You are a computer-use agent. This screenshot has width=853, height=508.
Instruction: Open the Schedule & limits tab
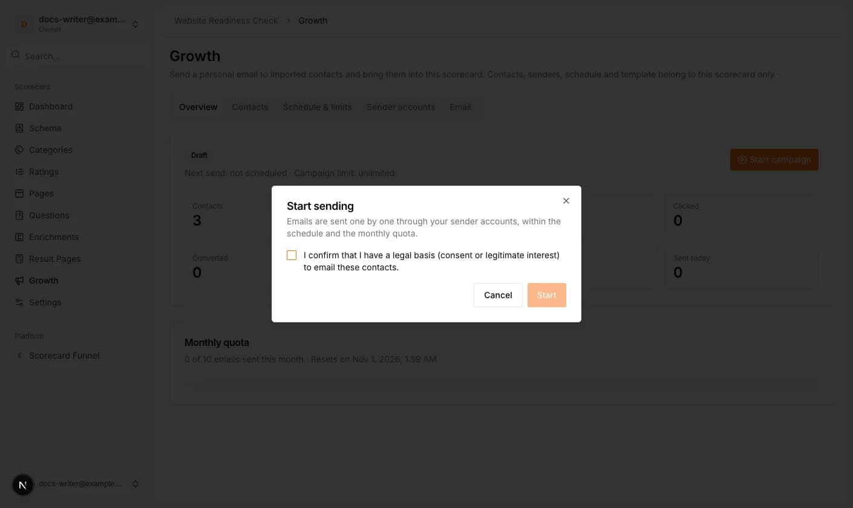pos(317,107)
